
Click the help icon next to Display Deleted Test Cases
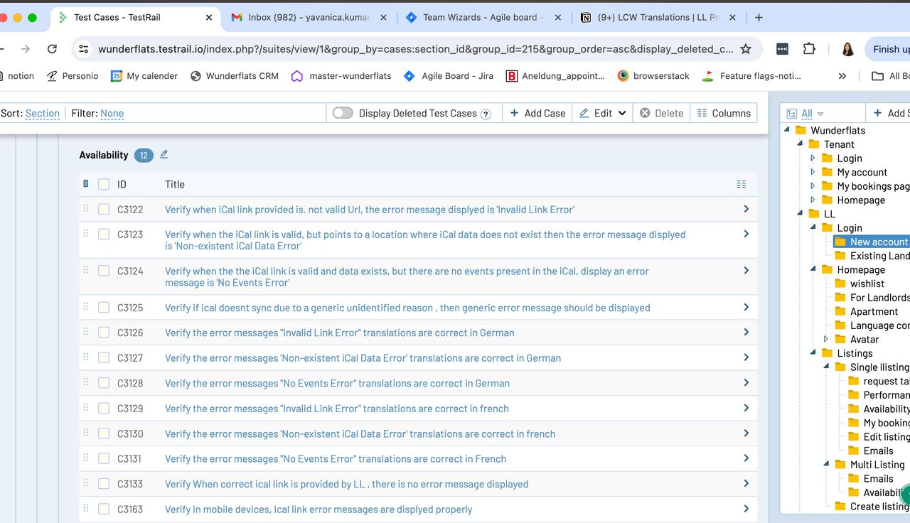(x=486, y=114)
